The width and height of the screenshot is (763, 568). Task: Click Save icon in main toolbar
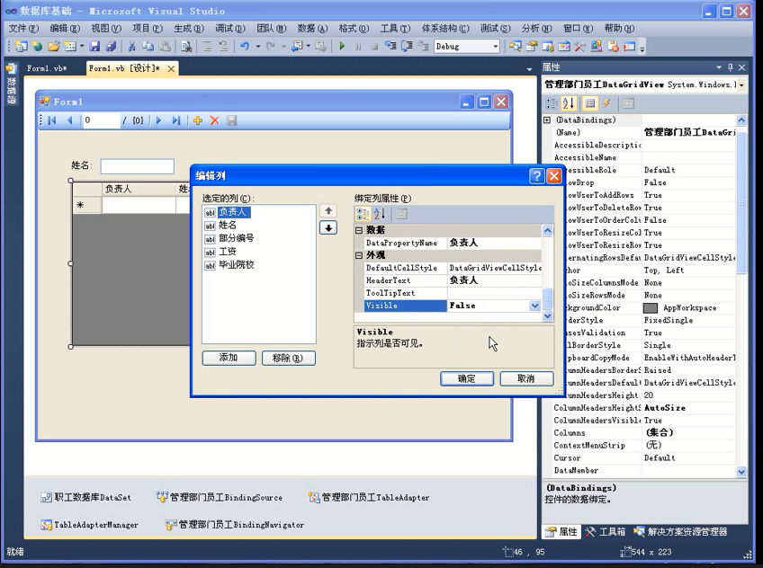coord(94,47)
